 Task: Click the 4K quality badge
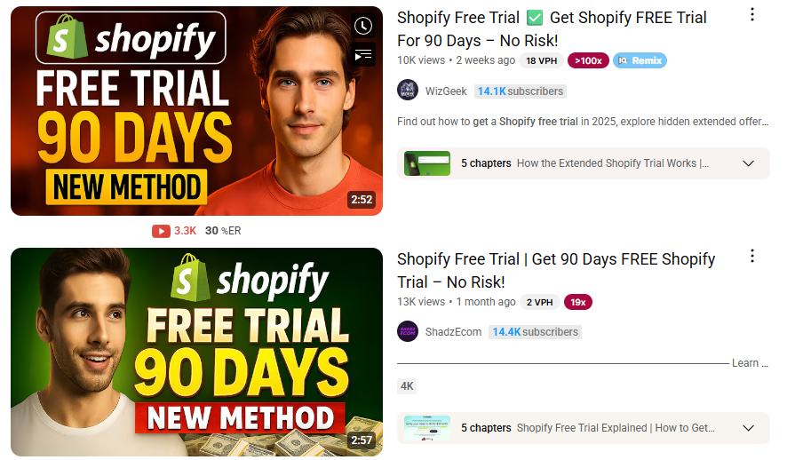[407, 386]
